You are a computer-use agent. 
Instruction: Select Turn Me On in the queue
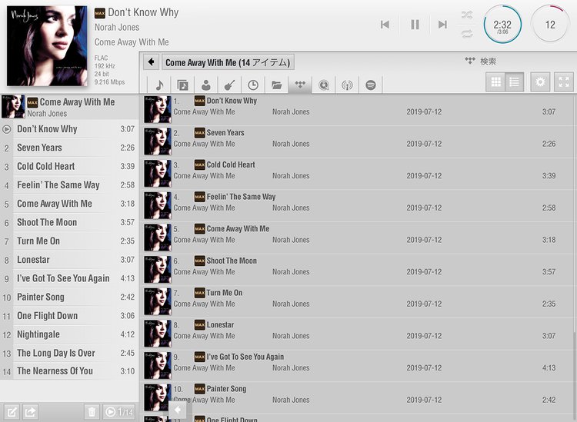tap(69, 241)
